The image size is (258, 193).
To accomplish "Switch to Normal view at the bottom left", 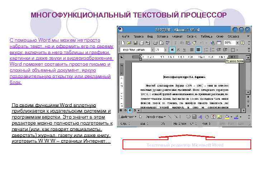I will coord(121,110).
